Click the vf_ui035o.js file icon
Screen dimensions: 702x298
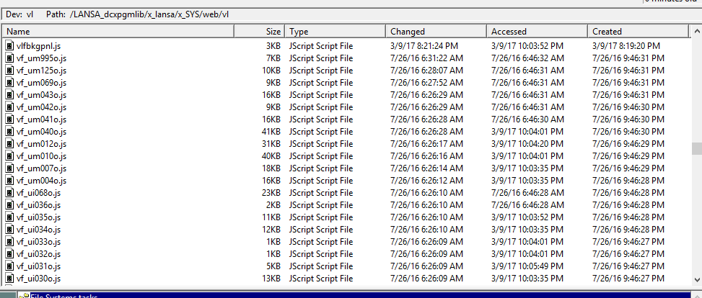coord(9,217)
